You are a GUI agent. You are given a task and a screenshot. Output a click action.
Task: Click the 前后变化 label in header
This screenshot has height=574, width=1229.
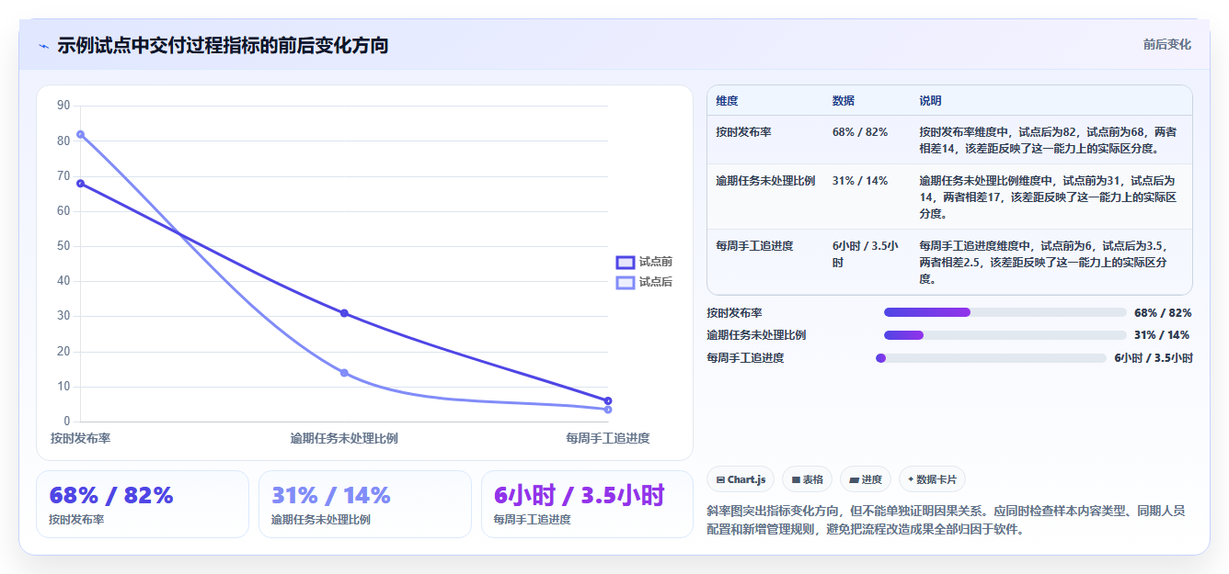[1167, 44]
